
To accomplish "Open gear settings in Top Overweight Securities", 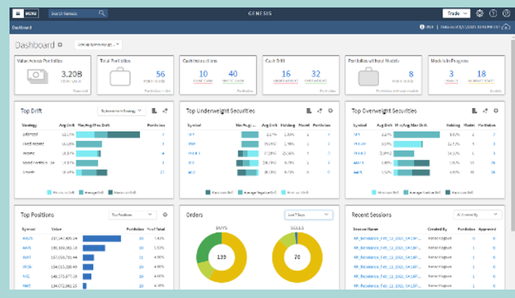I will (x=496, y=111).
